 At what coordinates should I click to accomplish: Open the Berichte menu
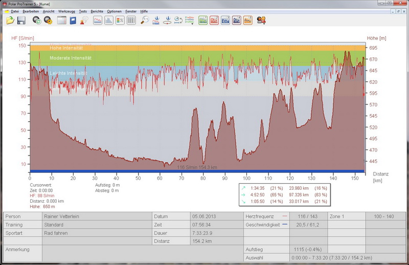97,11
